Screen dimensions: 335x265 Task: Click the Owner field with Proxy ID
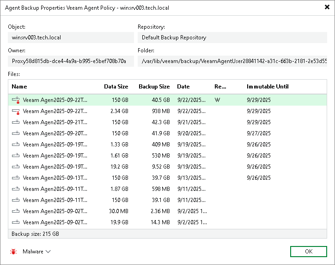(71, 61)
